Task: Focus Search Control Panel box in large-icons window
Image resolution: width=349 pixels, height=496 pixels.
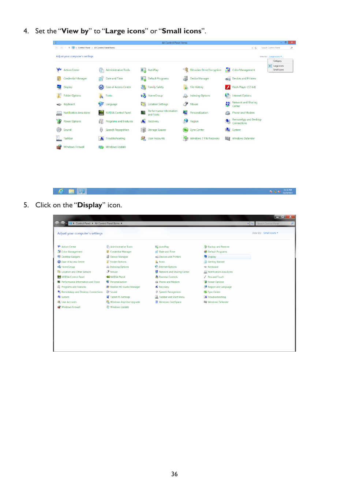Action: pos(277,48)
